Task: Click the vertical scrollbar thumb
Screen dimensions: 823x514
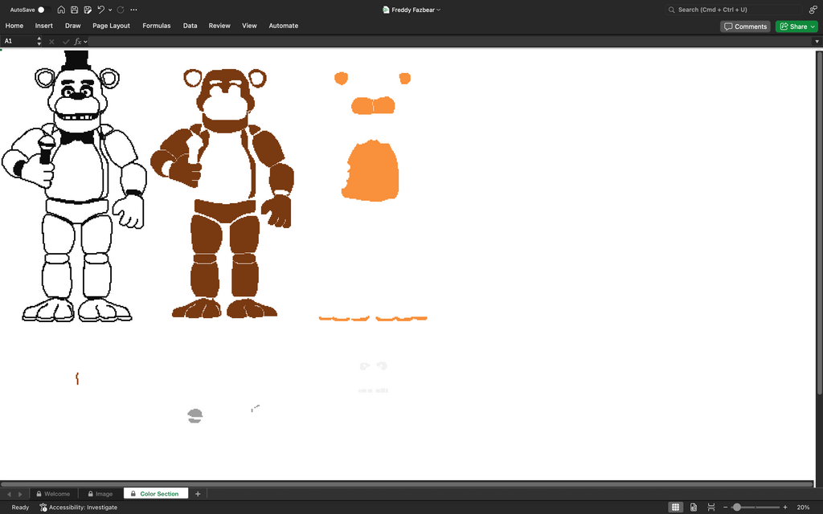Action: pos(819,223)
